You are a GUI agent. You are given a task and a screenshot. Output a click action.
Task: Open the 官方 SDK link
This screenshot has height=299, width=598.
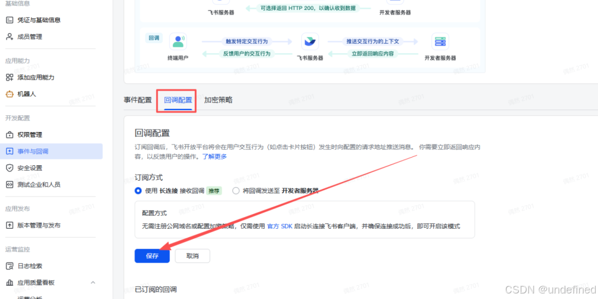click(280, 226)
